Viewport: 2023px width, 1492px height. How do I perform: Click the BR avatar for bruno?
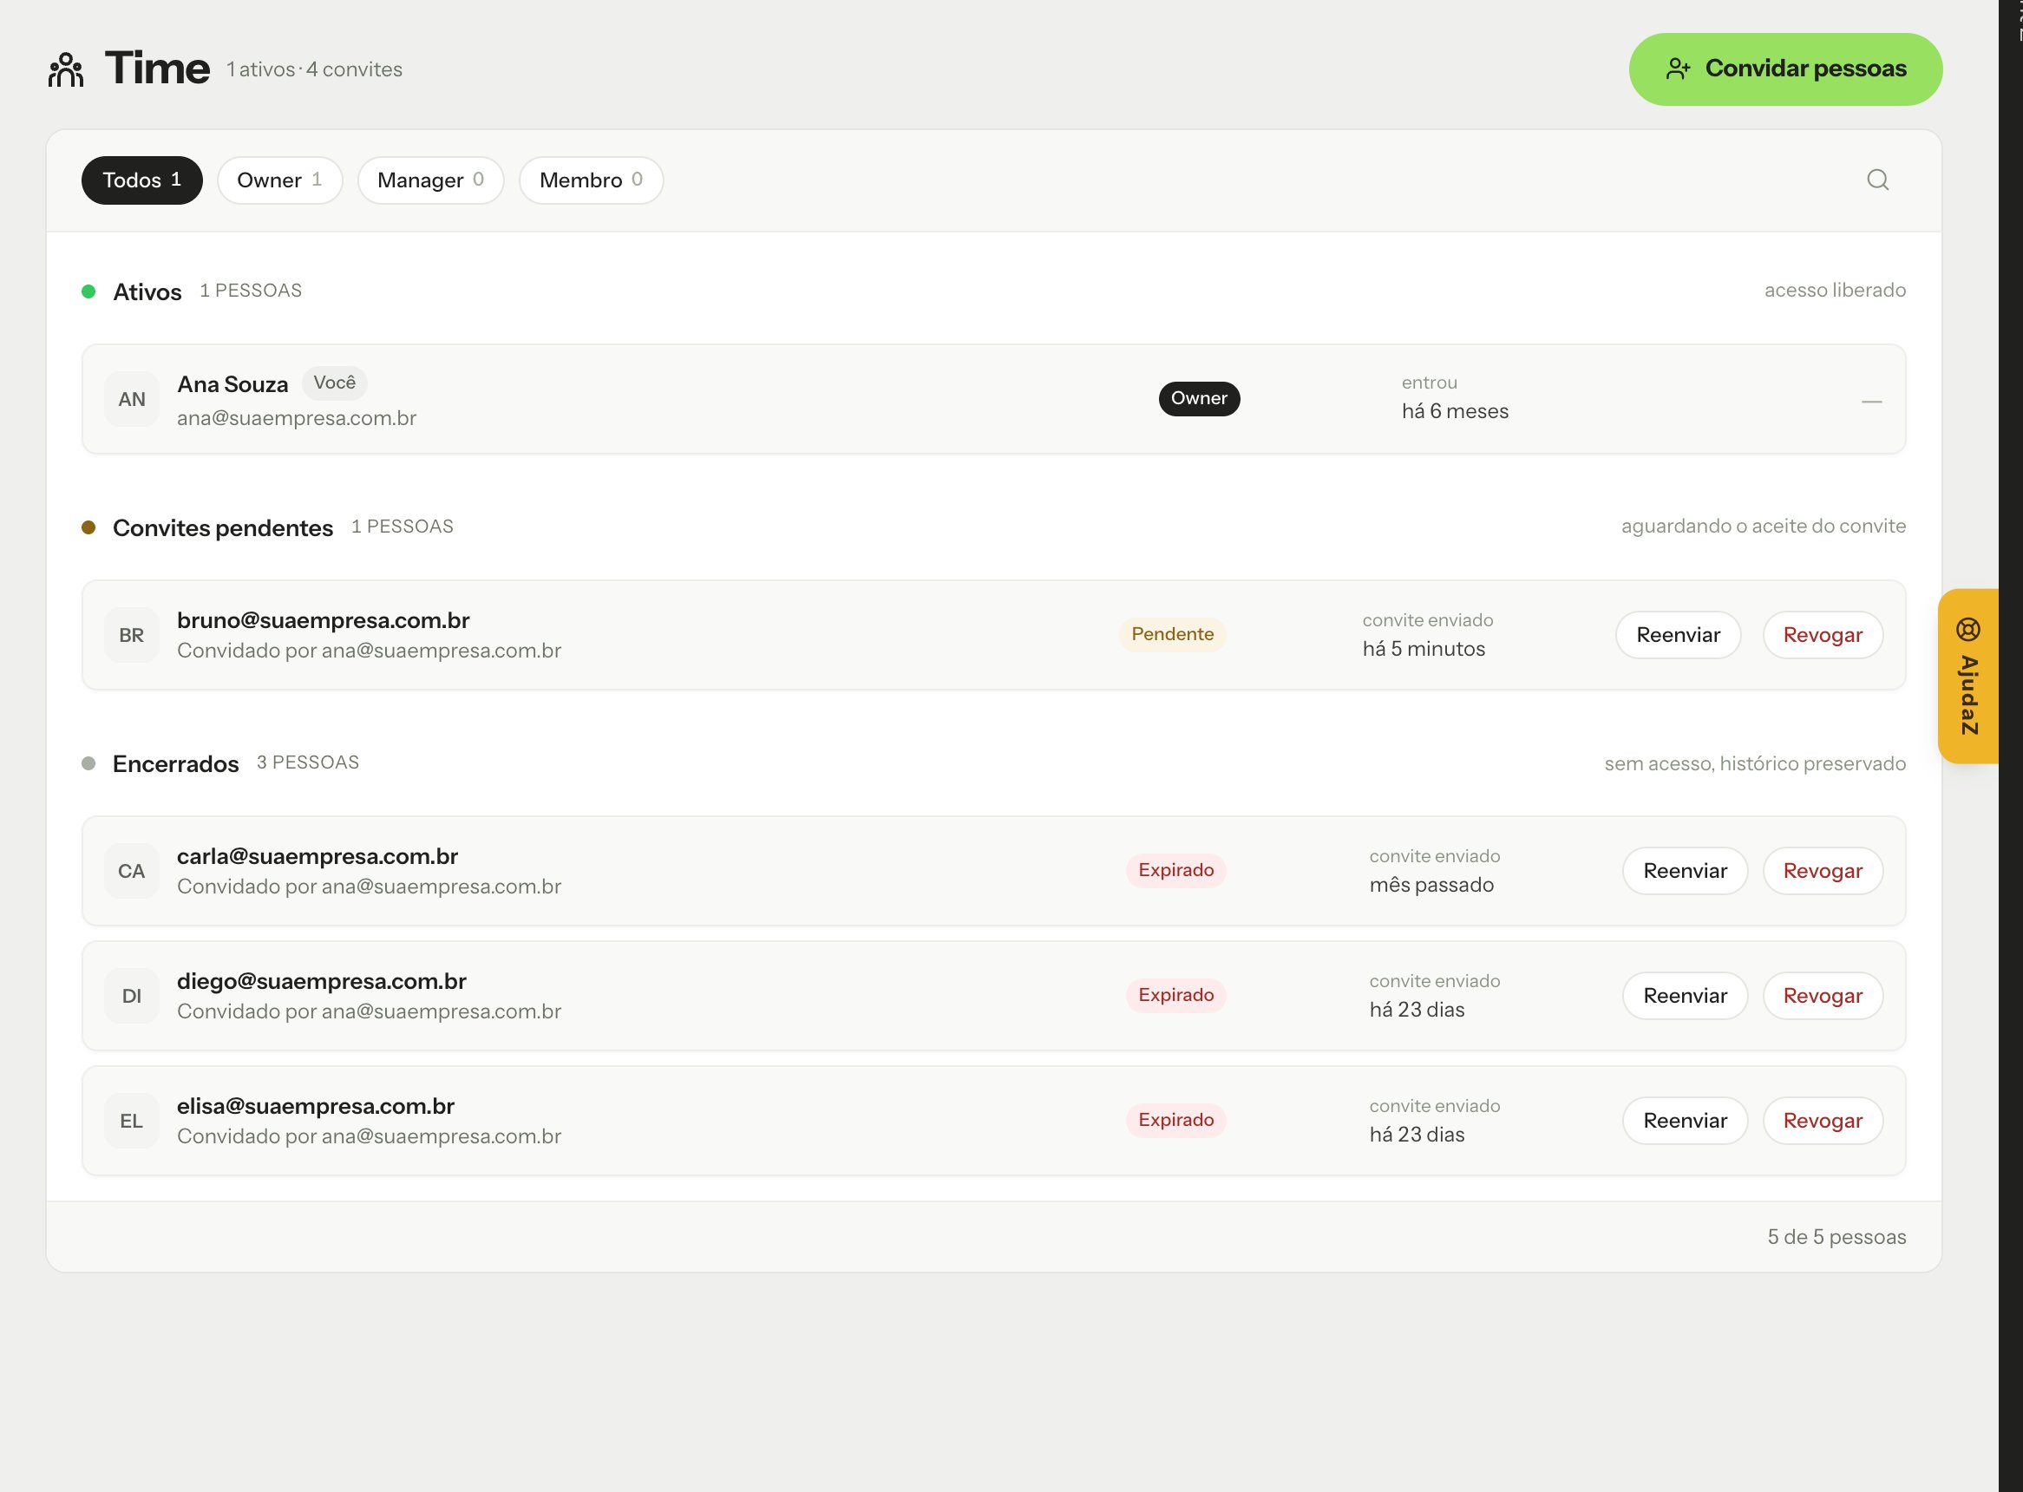pos(132,635)
